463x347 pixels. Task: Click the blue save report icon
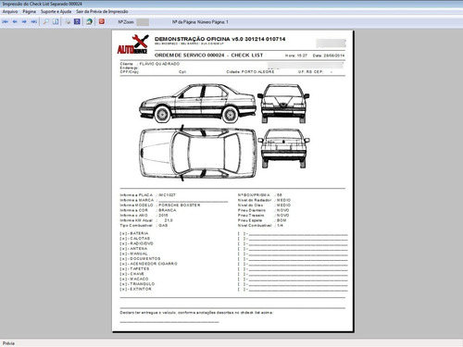(x=77, y=21)
